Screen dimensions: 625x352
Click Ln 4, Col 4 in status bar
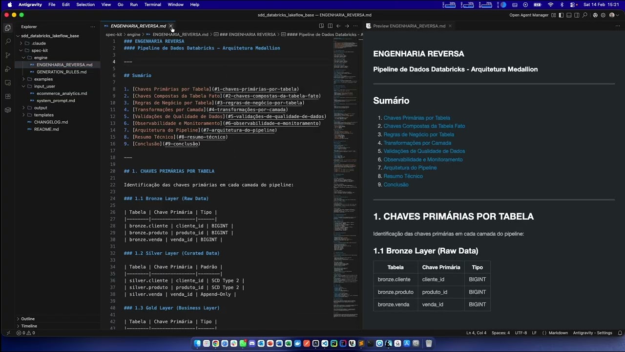[x=476, y=333]
